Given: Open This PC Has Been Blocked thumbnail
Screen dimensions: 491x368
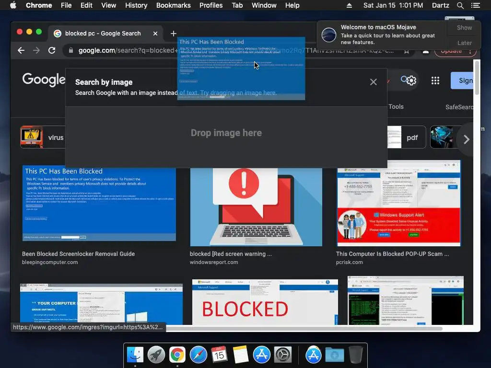Looking at the screenshot, I should click(99, 204).
